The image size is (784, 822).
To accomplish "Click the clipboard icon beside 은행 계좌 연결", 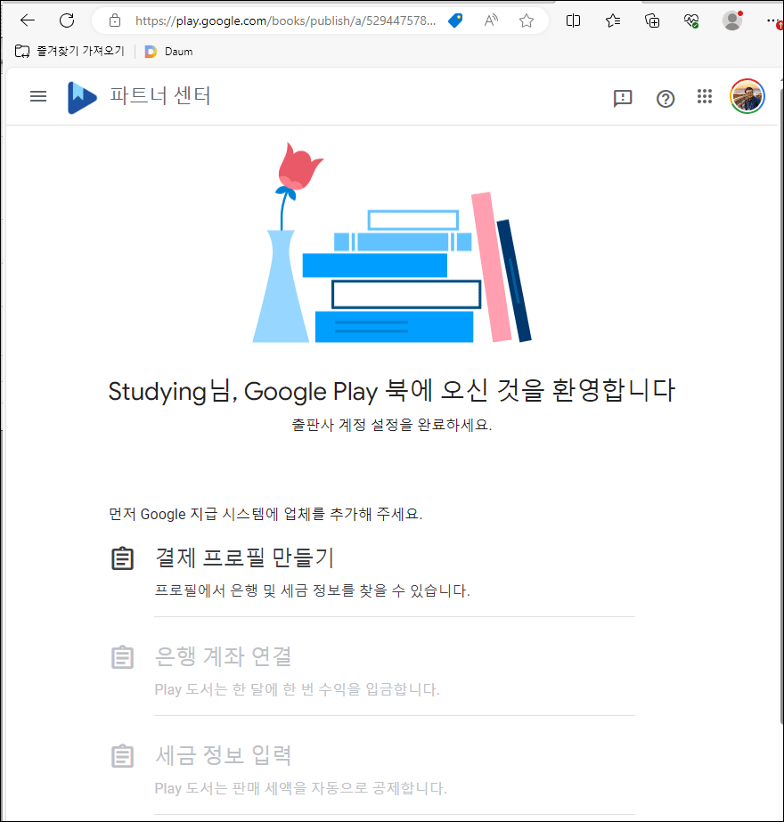I will (x=123, y=657).
